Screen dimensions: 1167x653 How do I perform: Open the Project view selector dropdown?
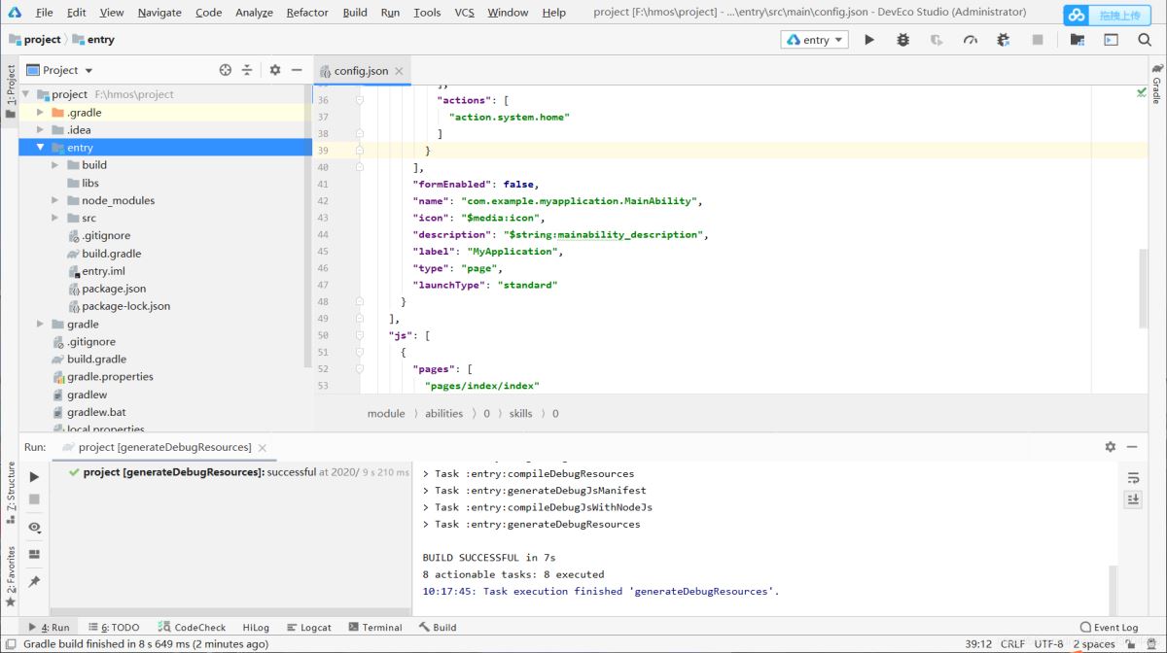pos(60,70)
